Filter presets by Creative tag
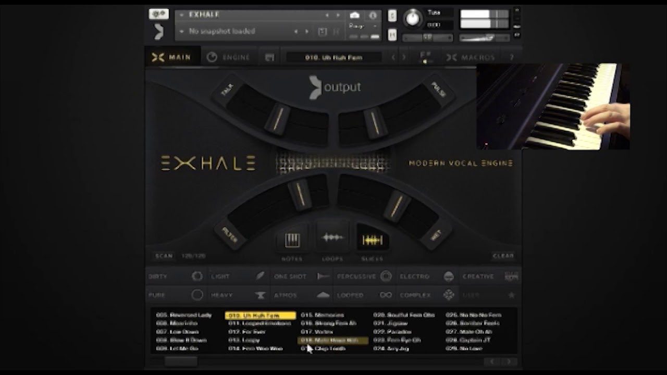 (489, 277)
